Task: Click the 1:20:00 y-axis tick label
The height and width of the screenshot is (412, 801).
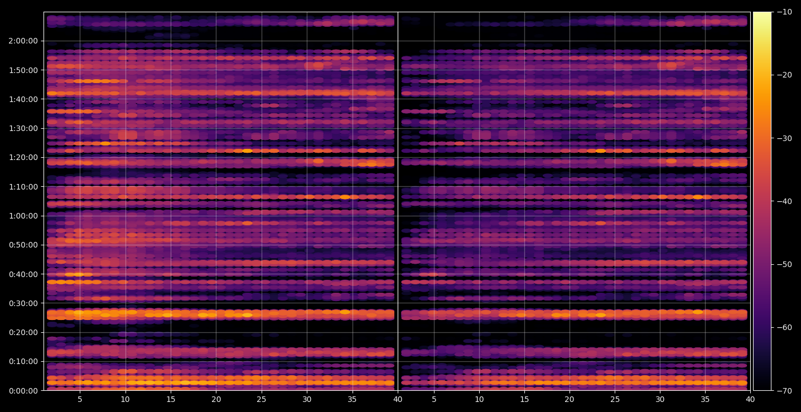Action: (x=23, y=157)
